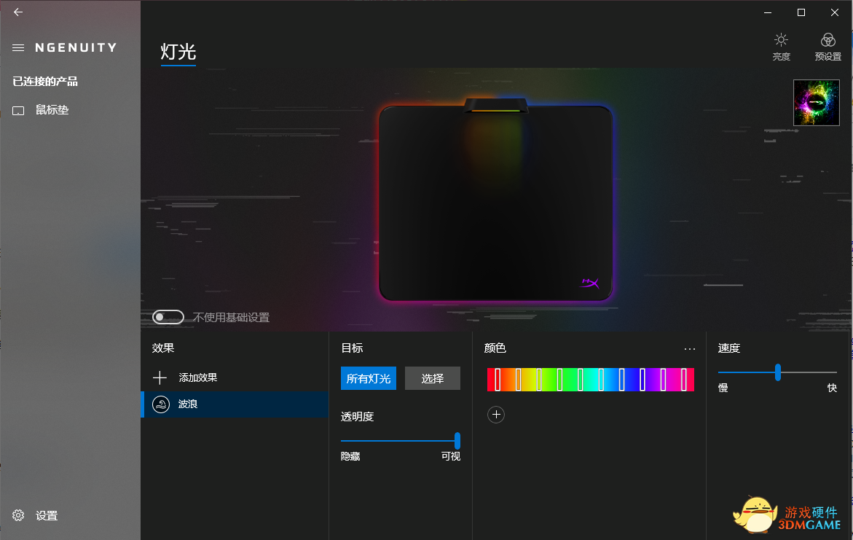853x540 pixels.
Task: Minimize the NGENUITY window
Action: click(768, 12)
